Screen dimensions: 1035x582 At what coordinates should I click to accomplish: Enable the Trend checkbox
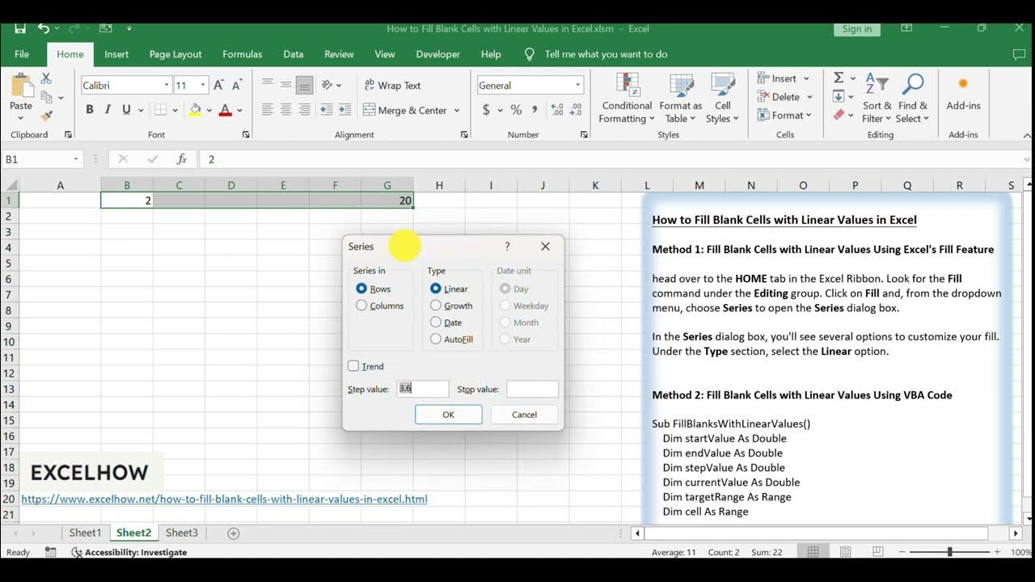[x=353, y=366]
